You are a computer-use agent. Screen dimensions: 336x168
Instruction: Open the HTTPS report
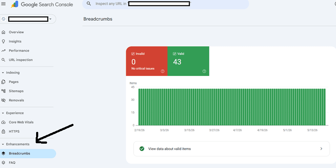pos(14,131)
